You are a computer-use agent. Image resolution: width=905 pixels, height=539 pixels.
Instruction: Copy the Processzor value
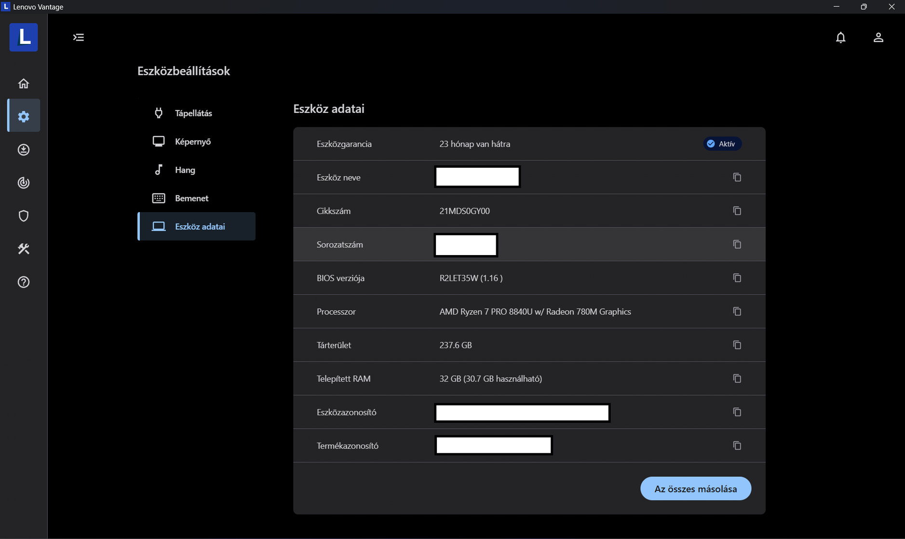tap(737, 311)
